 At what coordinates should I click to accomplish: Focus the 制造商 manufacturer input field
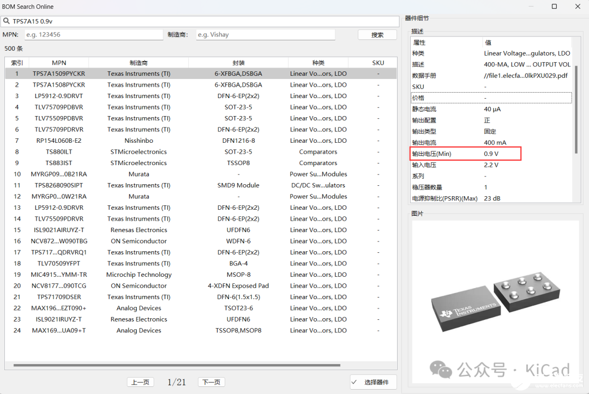265,34
